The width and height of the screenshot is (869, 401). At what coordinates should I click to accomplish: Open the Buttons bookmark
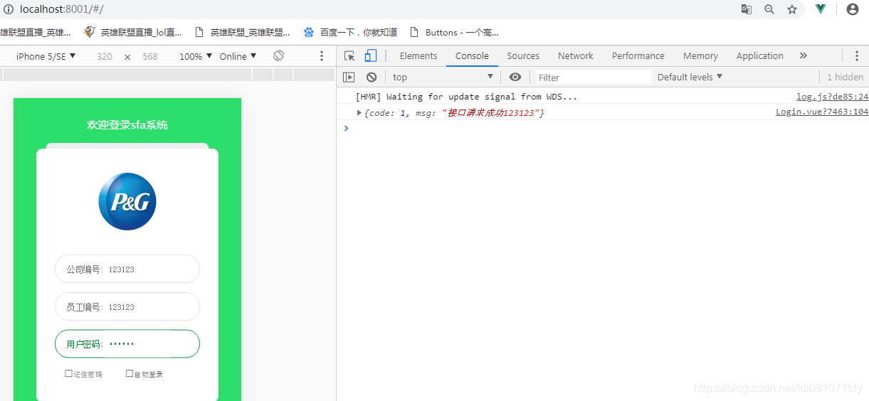454,32
